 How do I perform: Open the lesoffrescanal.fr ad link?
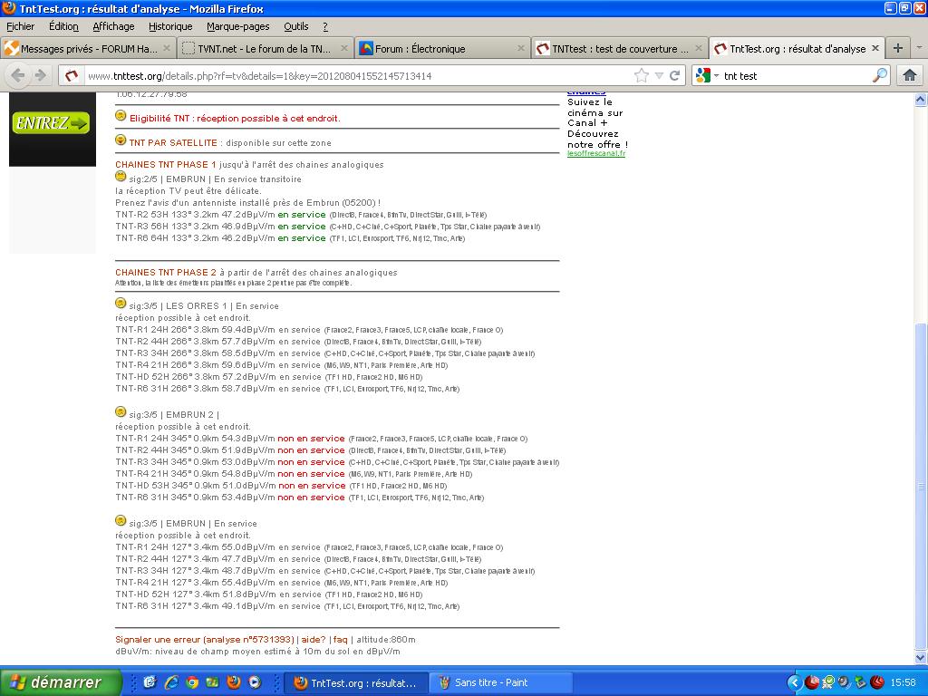[596, 154]
